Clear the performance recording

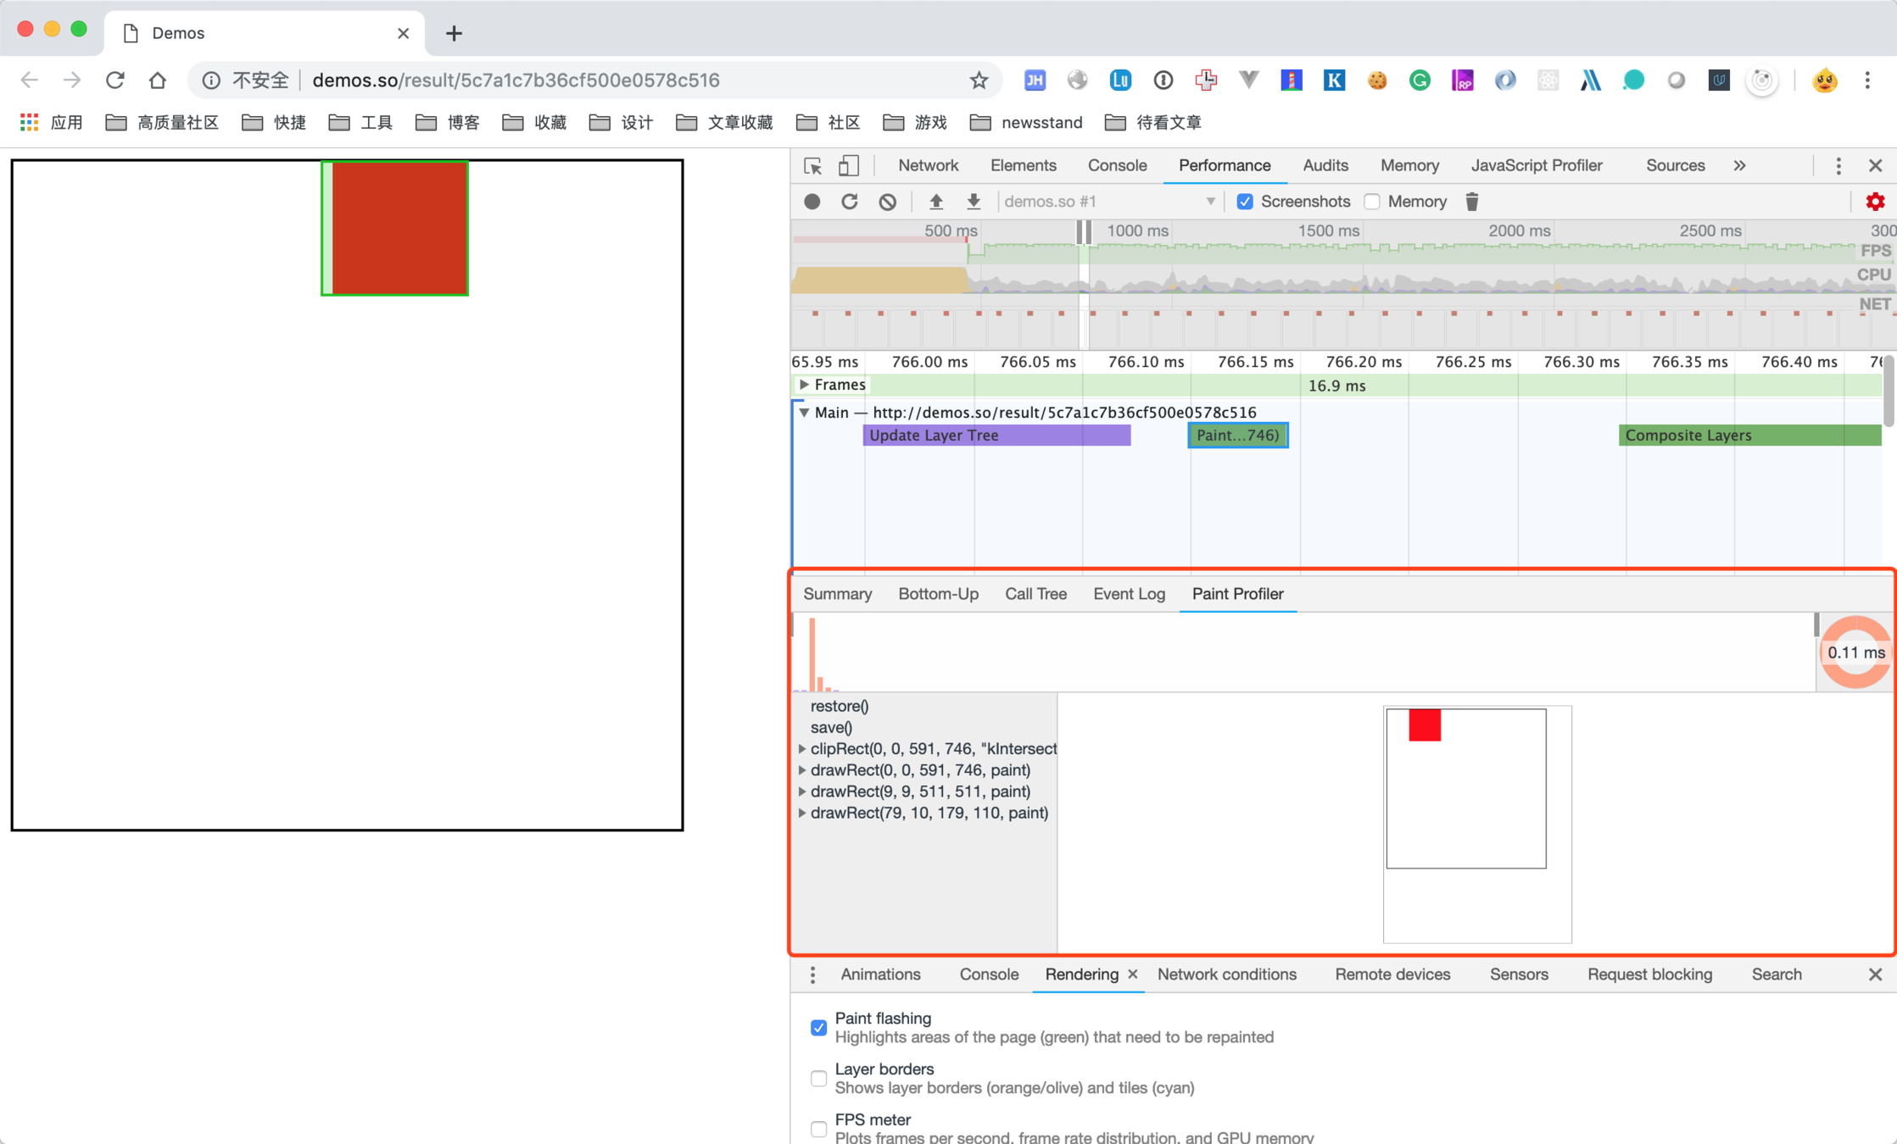(887, 202)
